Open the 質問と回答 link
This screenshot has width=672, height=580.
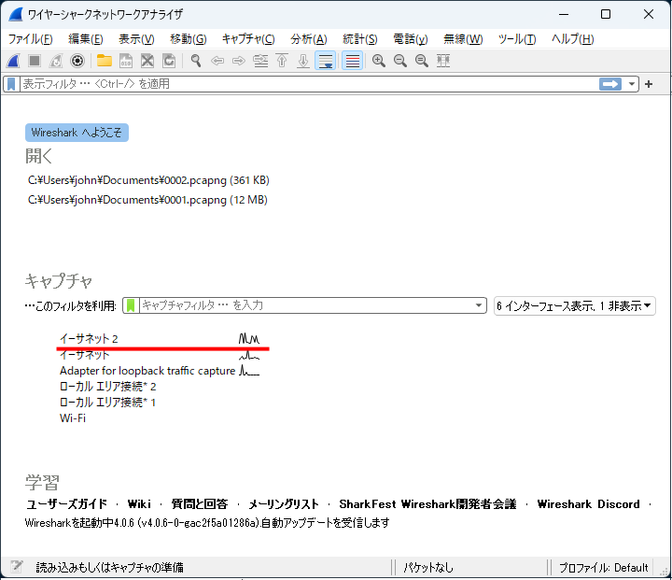(x=200, y=504)
